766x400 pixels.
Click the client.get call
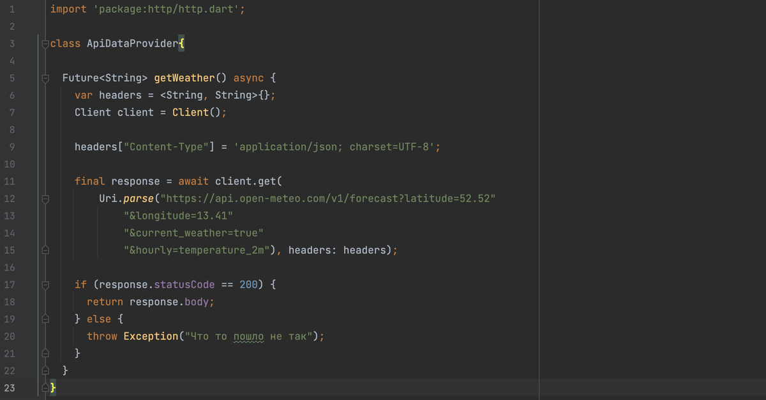(x=245, y=181)
